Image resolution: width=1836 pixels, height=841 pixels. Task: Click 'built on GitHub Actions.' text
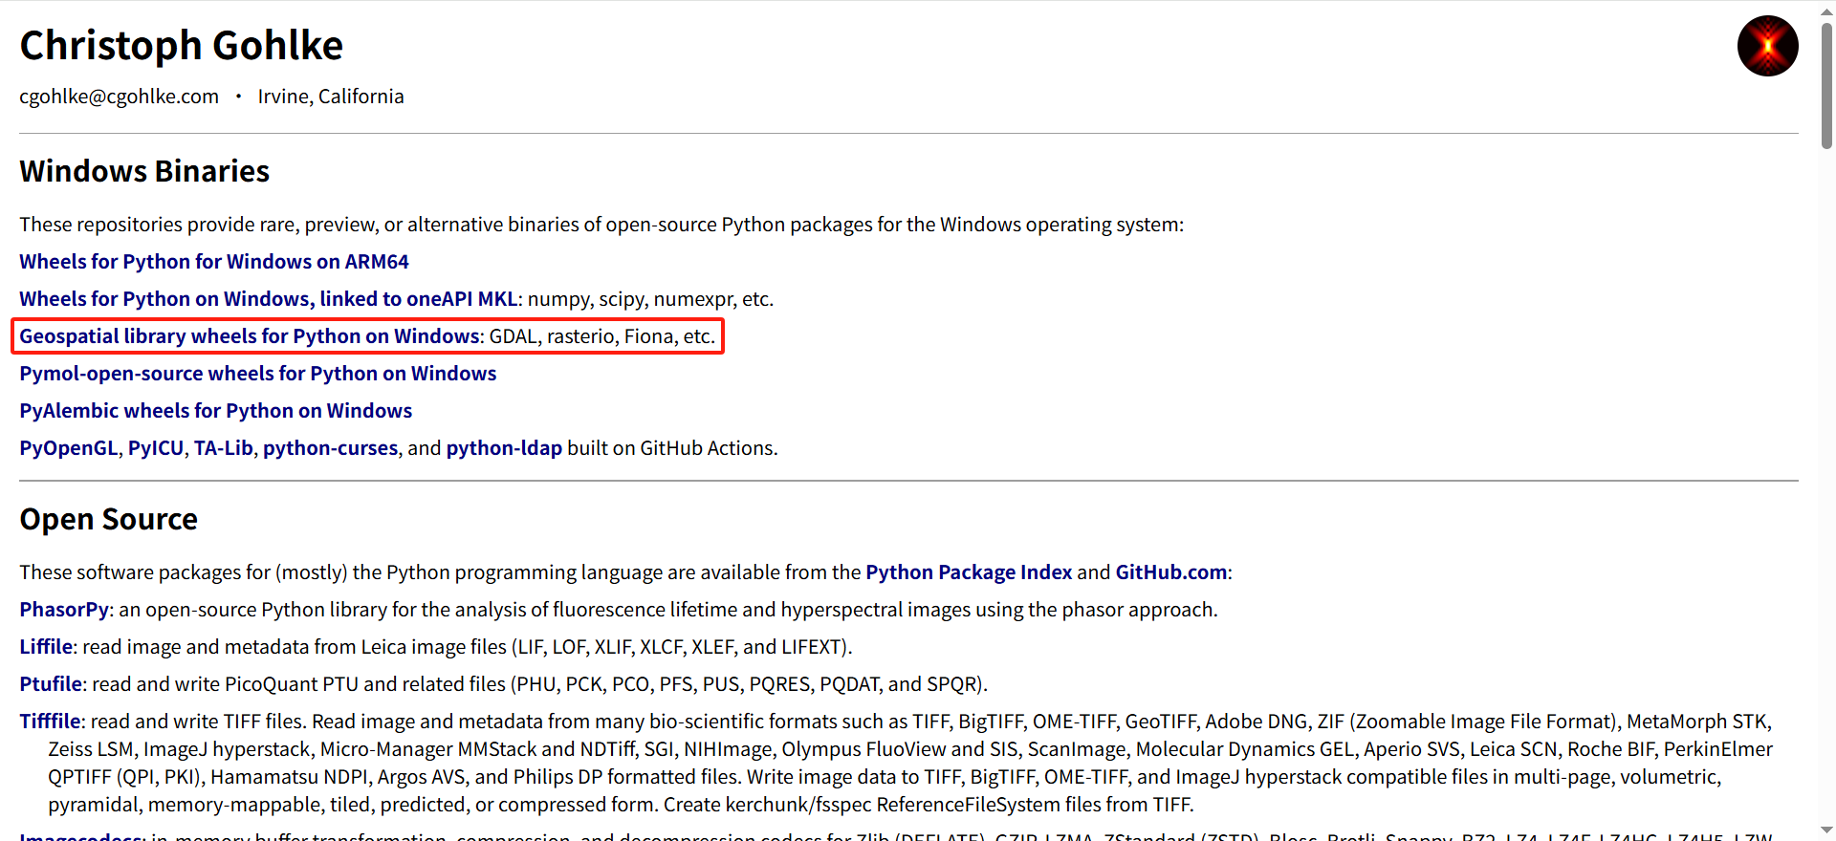[672, 448]
